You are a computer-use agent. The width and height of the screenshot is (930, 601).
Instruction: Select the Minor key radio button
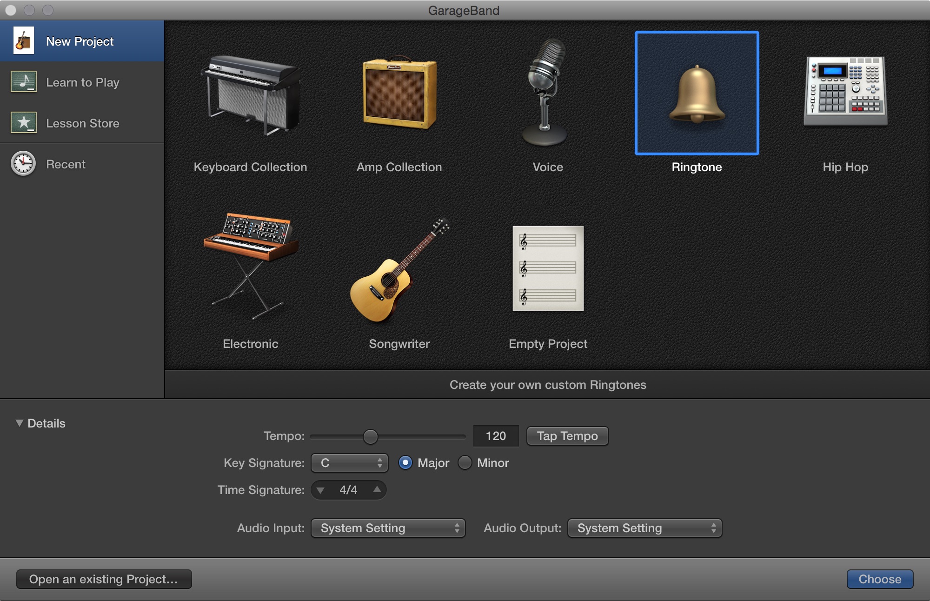pyautogui.click(x=465, y=463)
